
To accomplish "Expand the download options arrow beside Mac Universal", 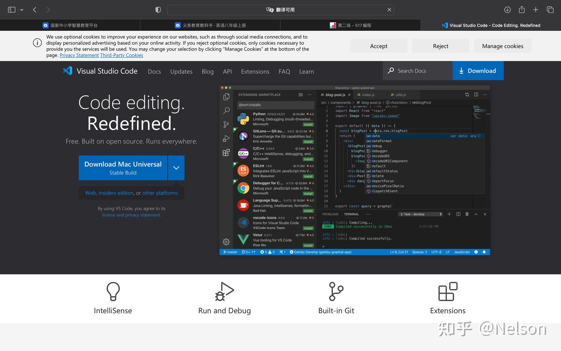I will point(176,168).
